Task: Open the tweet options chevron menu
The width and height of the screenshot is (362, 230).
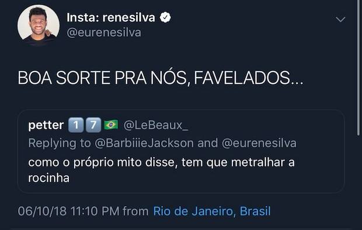Action: (340, 19)
